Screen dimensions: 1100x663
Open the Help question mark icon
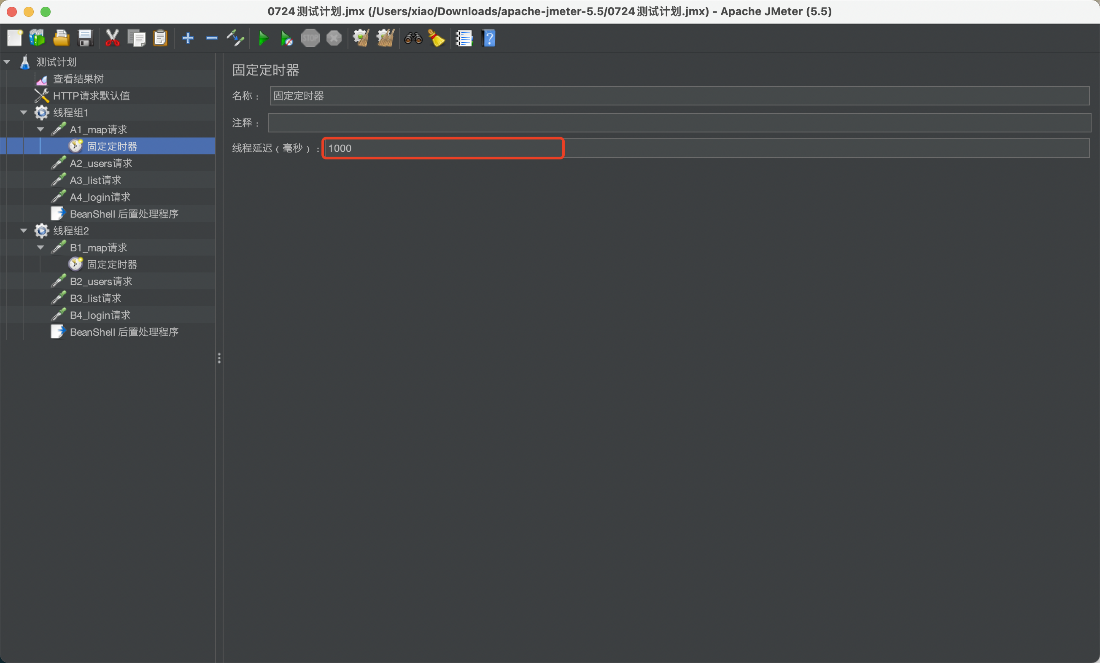[489, 38]
